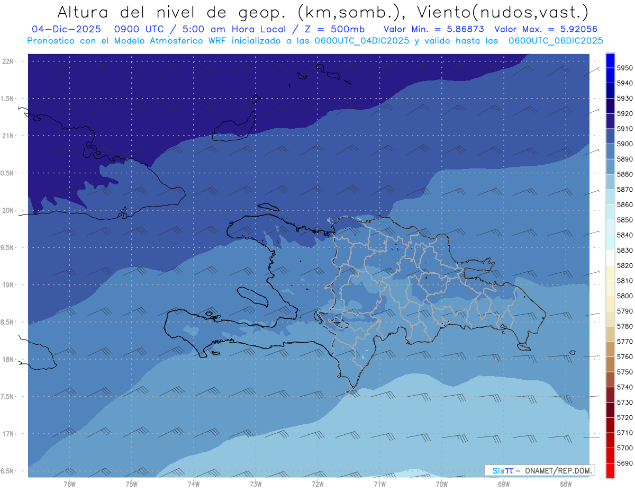Click the 5910 legend value
This screenshot has width=635, height=491.
[x=625, y=129]
